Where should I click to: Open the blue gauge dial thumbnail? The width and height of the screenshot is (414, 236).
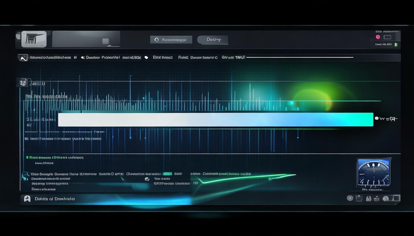coord(374,172)
